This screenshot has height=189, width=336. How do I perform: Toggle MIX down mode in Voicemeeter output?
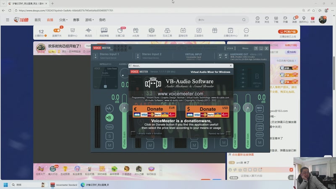coord(260,109)
